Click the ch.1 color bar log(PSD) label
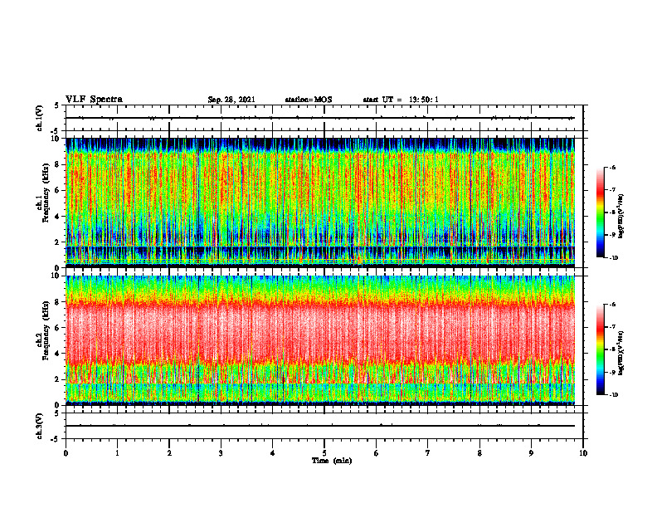 (621, 217)
